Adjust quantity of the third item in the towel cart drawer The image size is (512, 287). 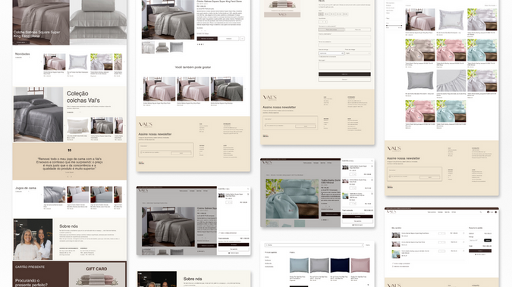click(x=353, y=204)
